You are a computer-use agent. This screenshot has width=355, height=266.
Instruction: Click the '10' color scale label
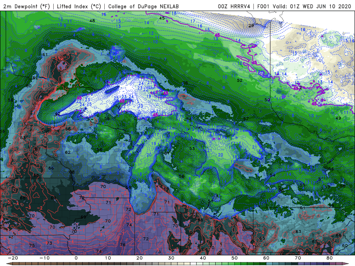pyautogui.click(x=108, y=258)
